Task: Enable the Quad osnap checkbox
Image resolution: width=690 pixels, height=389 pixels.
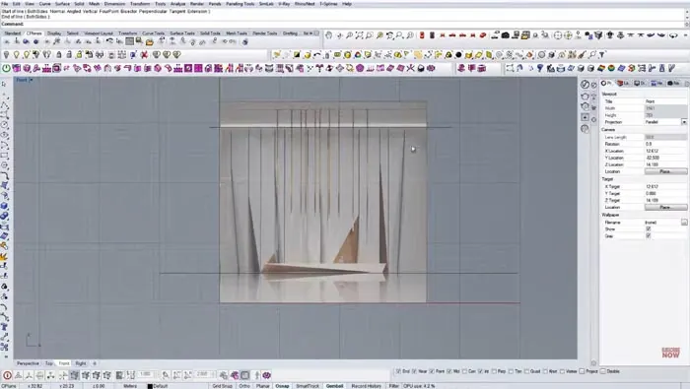Action: [x=526, y=371]
